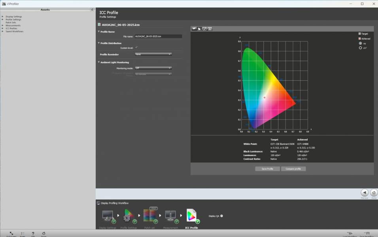Select the chromaticity diagram view icon
The image size is (378, 237).
click(x=199, y=29)
